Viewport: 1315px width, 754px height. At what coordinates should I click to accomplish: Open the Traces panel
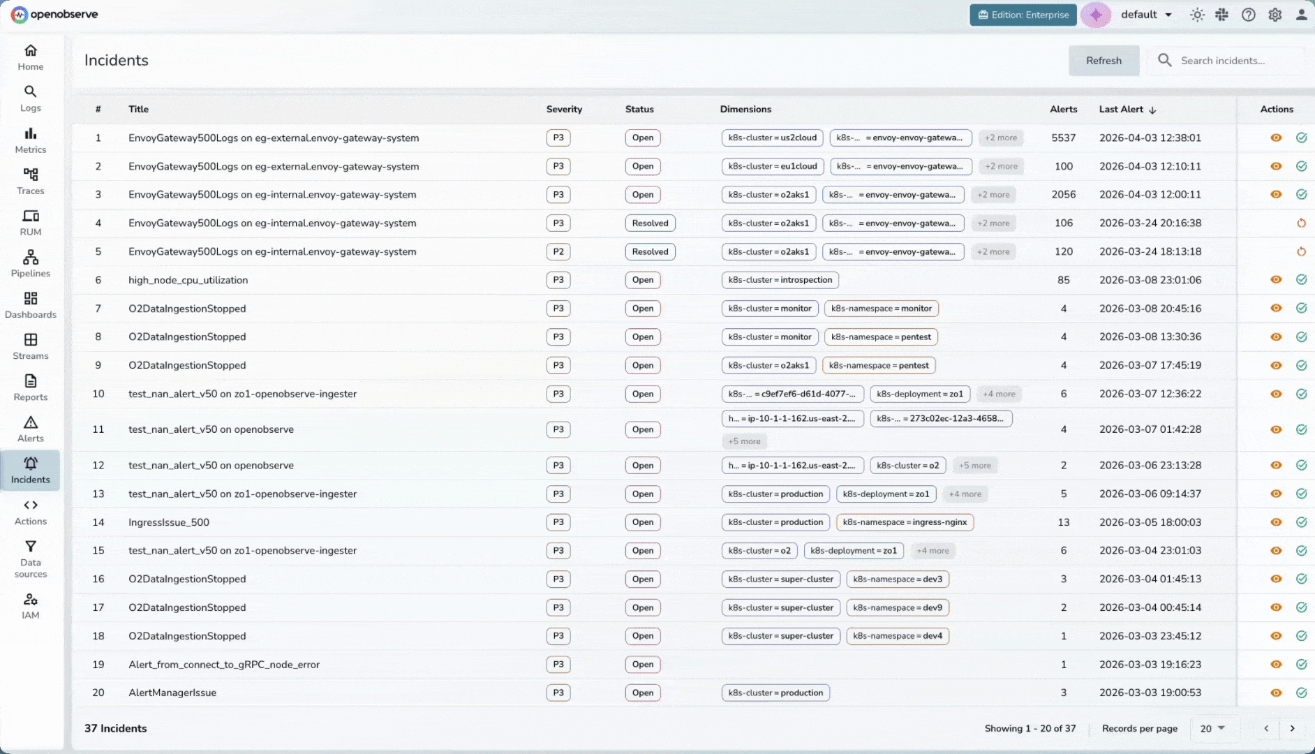click(x=30, y=180)
